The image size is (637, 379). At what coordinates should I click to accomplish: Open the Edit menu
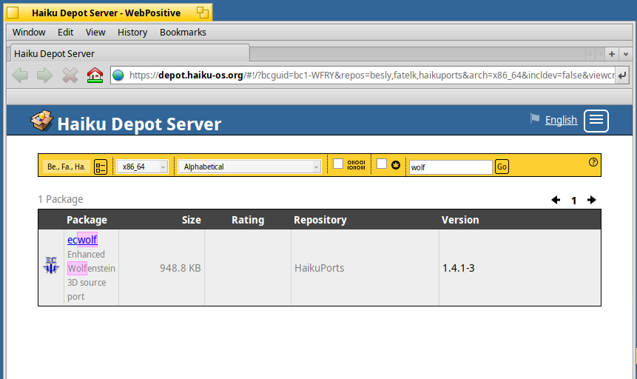point(65,32)
